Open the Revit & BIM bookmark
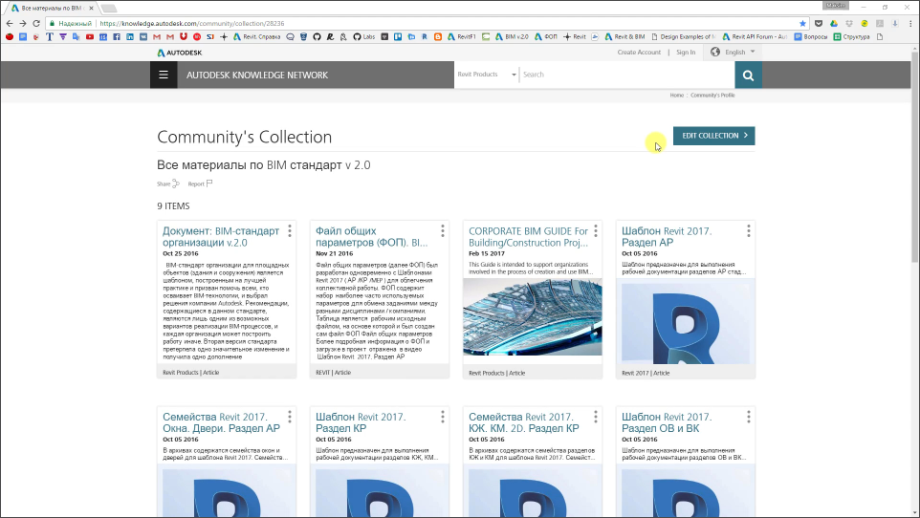Viewport: 920px width, 518px height. tap(624, 37)
